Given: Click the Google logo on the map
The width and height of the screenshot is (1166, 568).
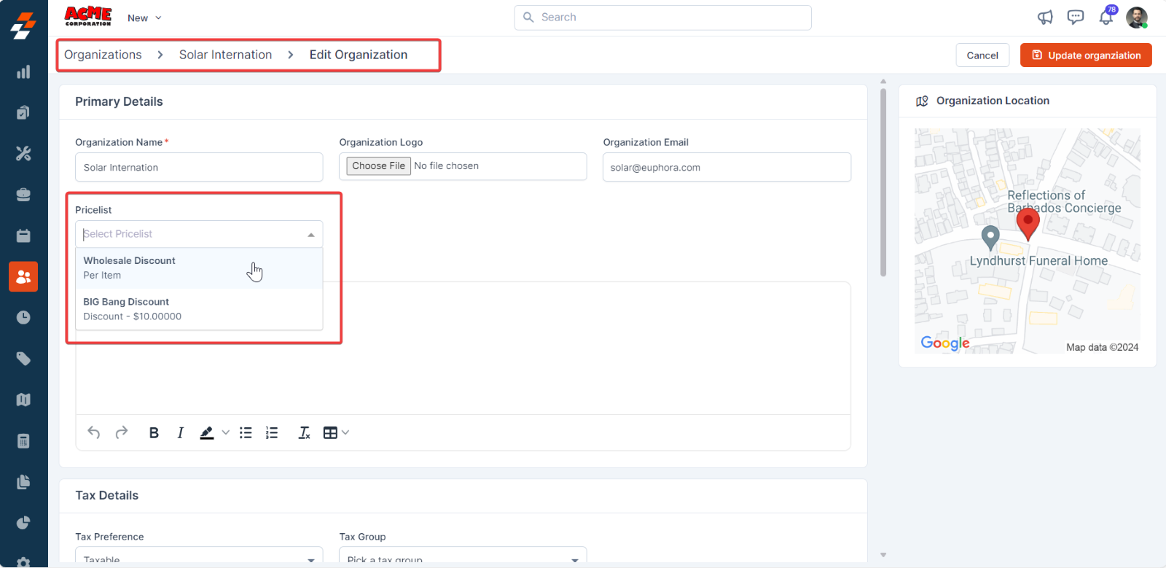Looking at the screenshot, I should [x=945, y=343].
